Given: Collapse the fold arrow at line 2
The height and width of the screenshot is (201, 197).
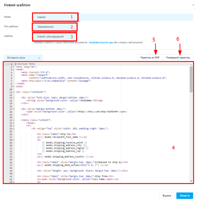Looking at the screenshot, I should pos(14,67).
